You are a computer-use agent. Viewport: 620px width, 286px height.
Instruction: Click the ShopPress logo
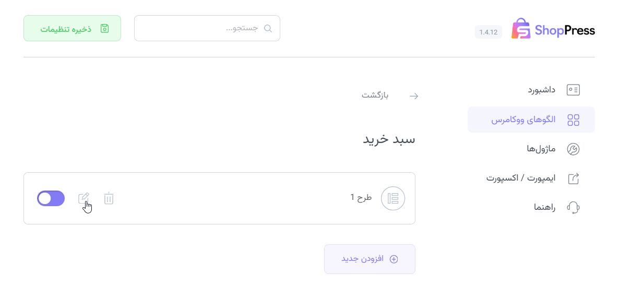[553, 30]
